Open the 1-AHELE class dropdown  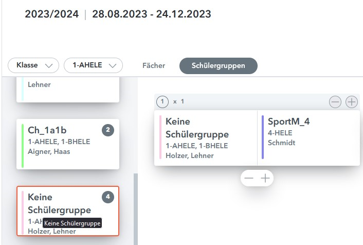pyautogui.click(x=93, y=65)
